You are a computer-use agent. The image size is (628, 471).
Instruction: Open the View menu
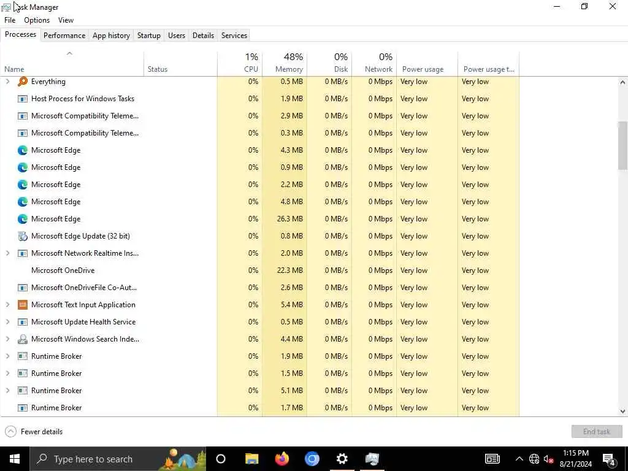click(x=66, y=20)
